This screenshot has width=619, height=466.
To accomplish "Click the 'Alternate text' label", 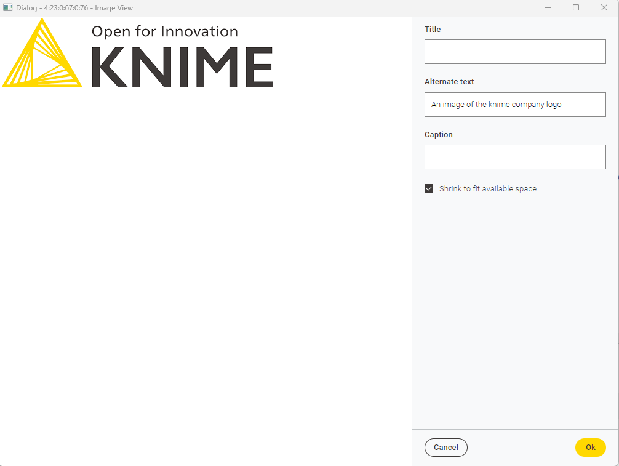I will [x=449, y=82].
